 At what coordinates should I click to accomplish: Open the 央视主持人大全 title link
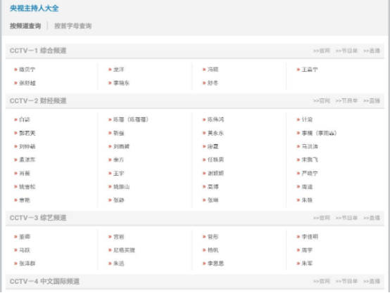(34, 8)
